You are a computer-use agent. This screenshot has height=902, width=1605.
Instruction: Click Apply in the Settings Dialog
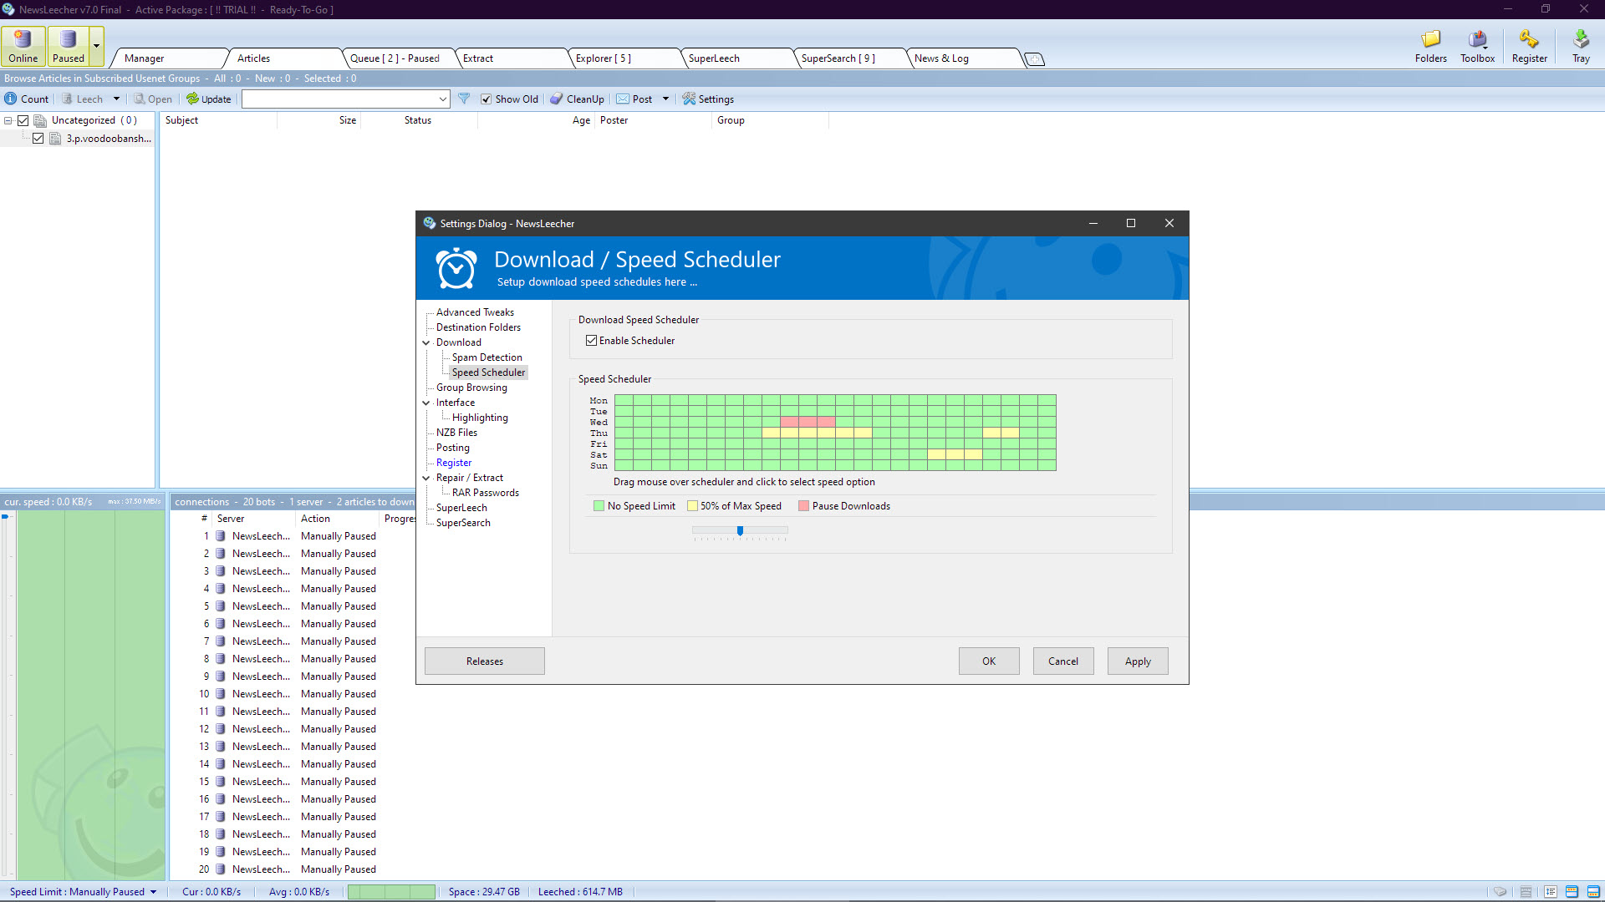pyautogui.click(x=1138, y=661)
